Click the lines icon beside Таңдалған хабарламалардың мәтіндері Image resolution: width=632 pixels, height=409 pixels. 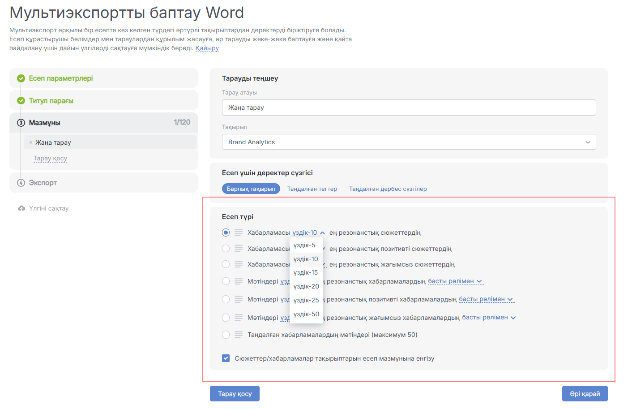click(x=239, y=335)
